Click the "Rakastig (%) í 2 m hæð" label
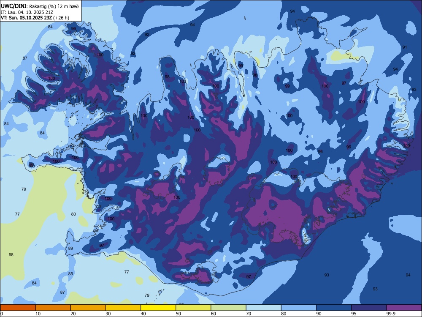Viewport: 422px width, 317px height. [54, 6]
